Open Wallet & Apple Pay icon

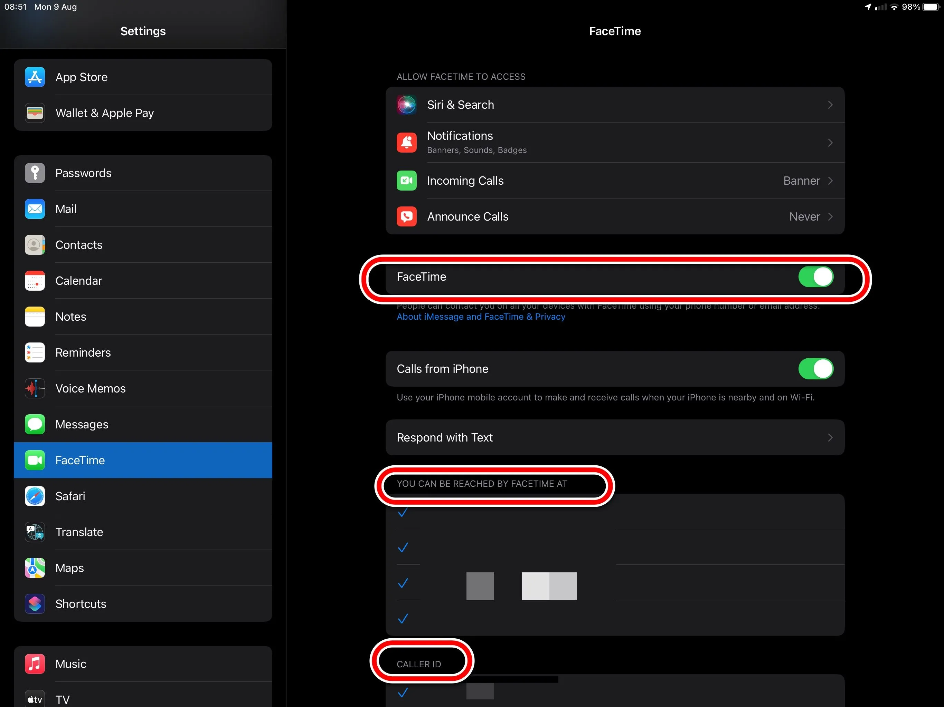point(35,113)
